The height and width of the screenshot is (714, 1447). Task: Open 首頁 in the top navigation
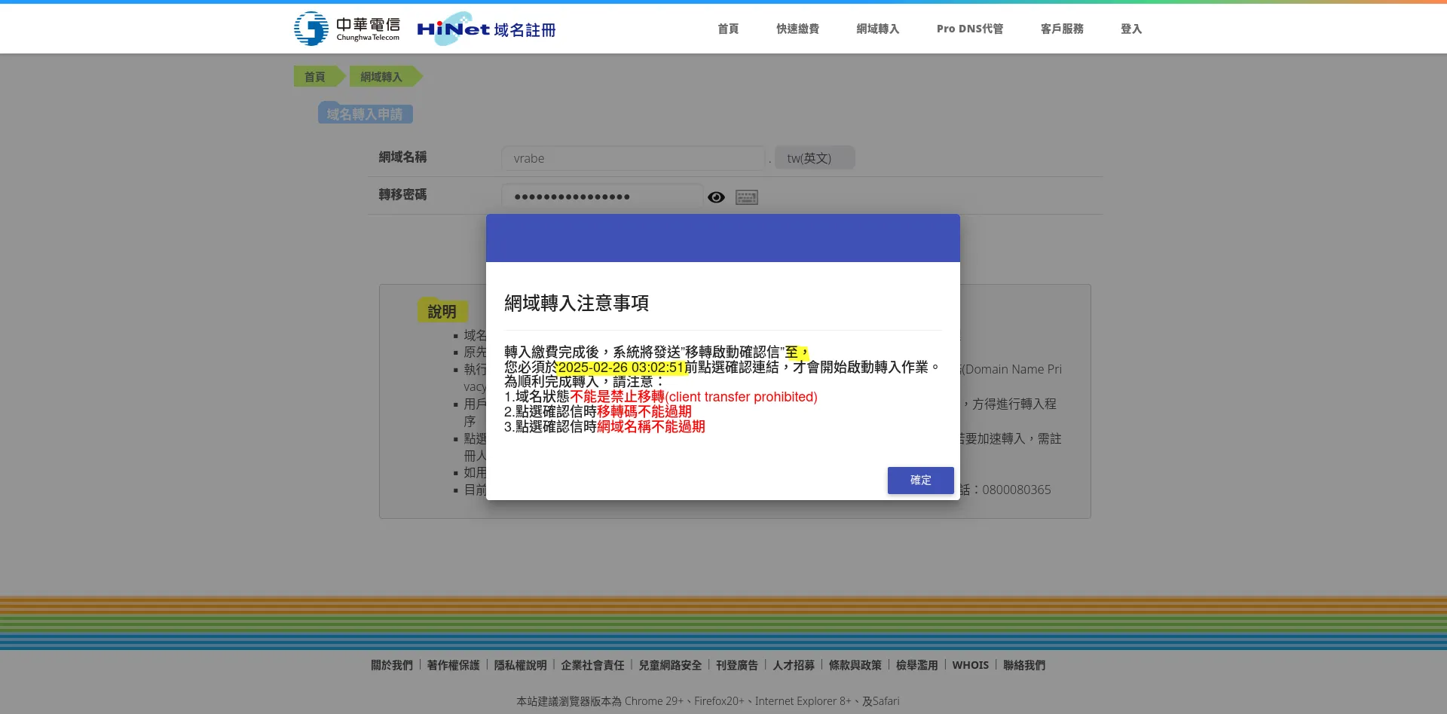coord(728,29)
